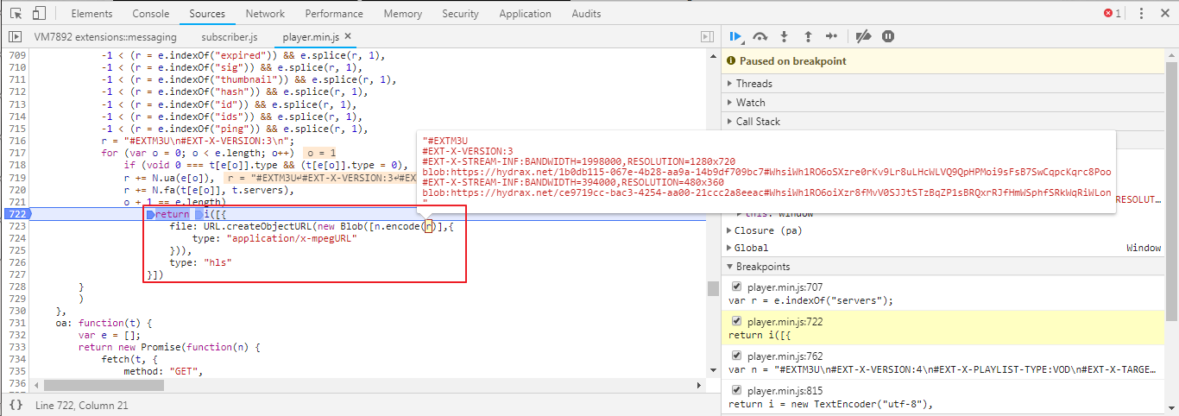Click line number 716 in the gutter
This screenshot has width=1179, height=416.
(17, 141)
